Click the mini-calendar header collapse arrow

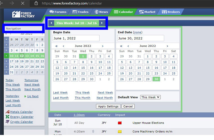click(6, 39)
